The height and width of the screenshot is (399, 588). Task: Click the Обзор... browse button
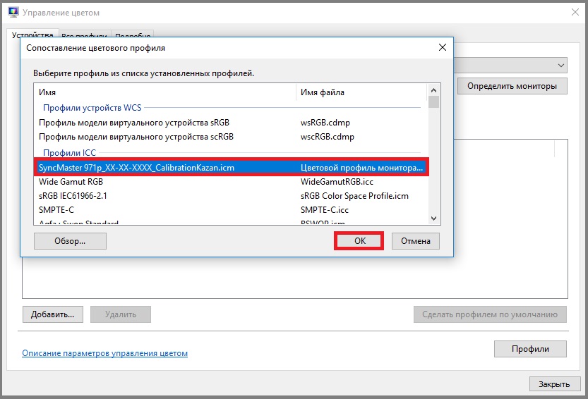point(70,241)
